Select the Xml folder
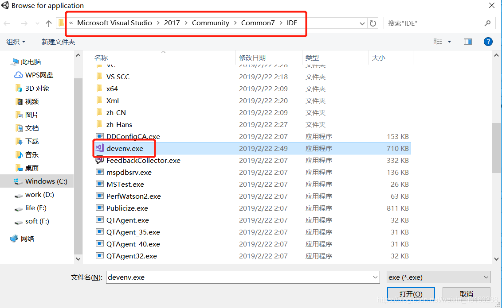502x308 pixels. point(112,100)
